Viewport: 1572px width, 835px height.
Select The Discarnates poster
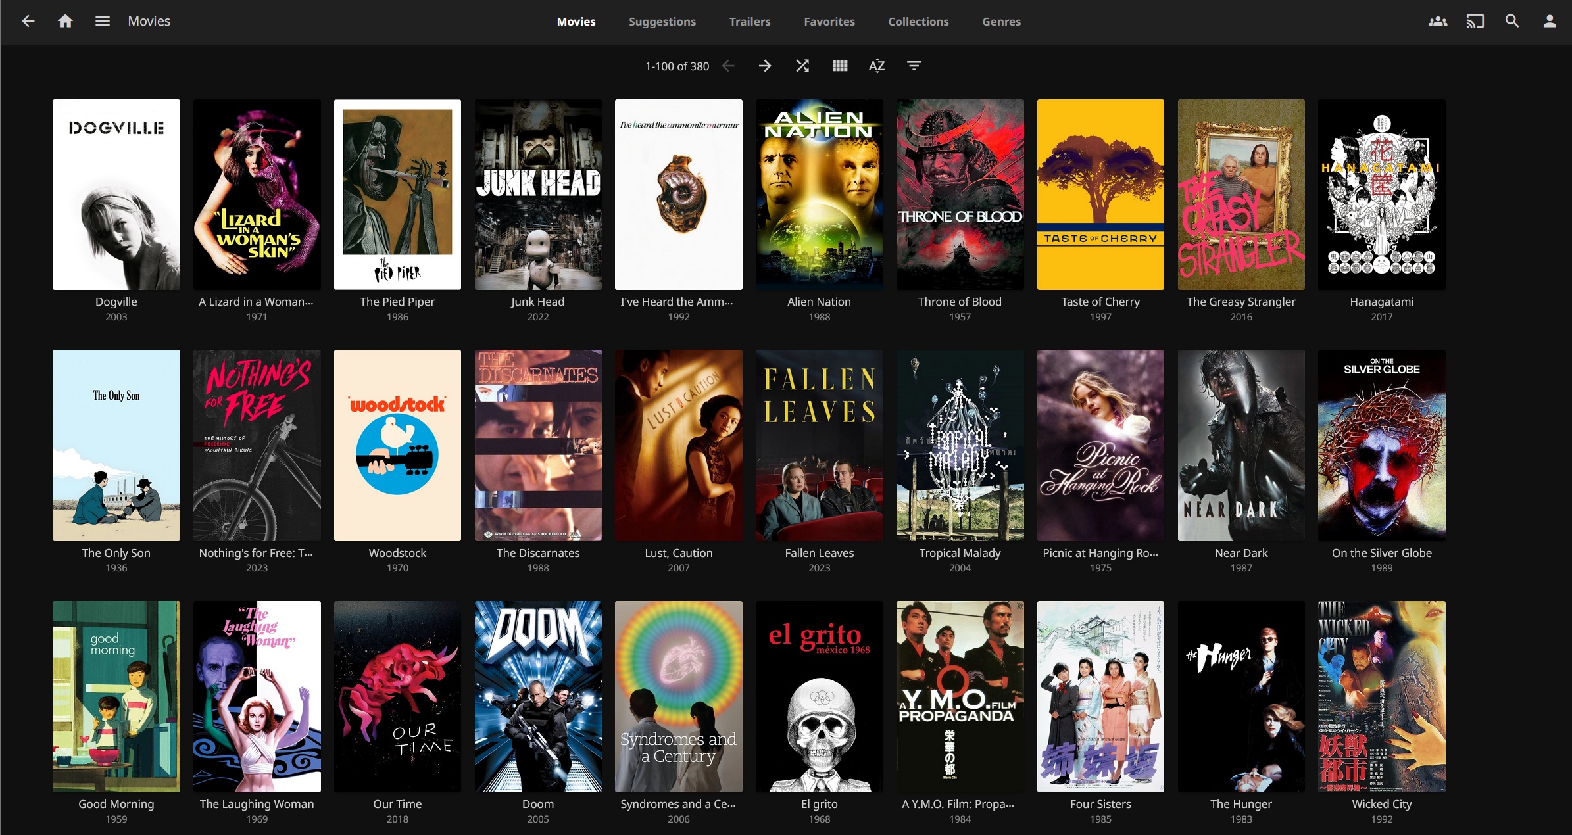click(538, 445)
